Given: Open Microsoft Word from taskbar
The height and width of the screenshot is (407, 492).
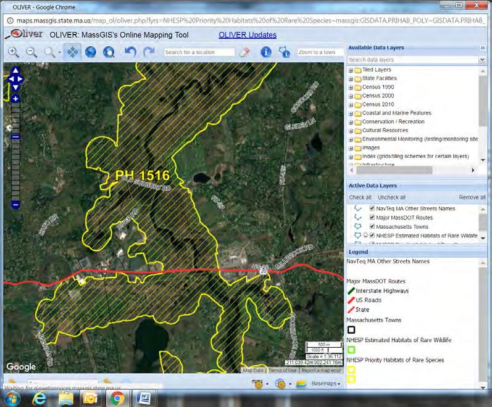Looking at the screenshot, I should pos(143,398).
